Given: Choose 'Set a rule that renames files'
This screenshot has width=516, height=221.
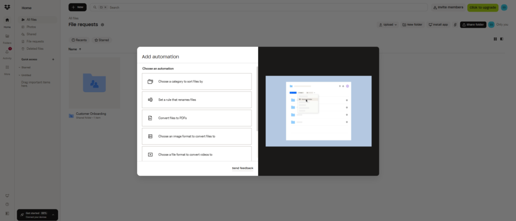Looking at the screenshot, I should pyautogui.click(x=197, y=100).
